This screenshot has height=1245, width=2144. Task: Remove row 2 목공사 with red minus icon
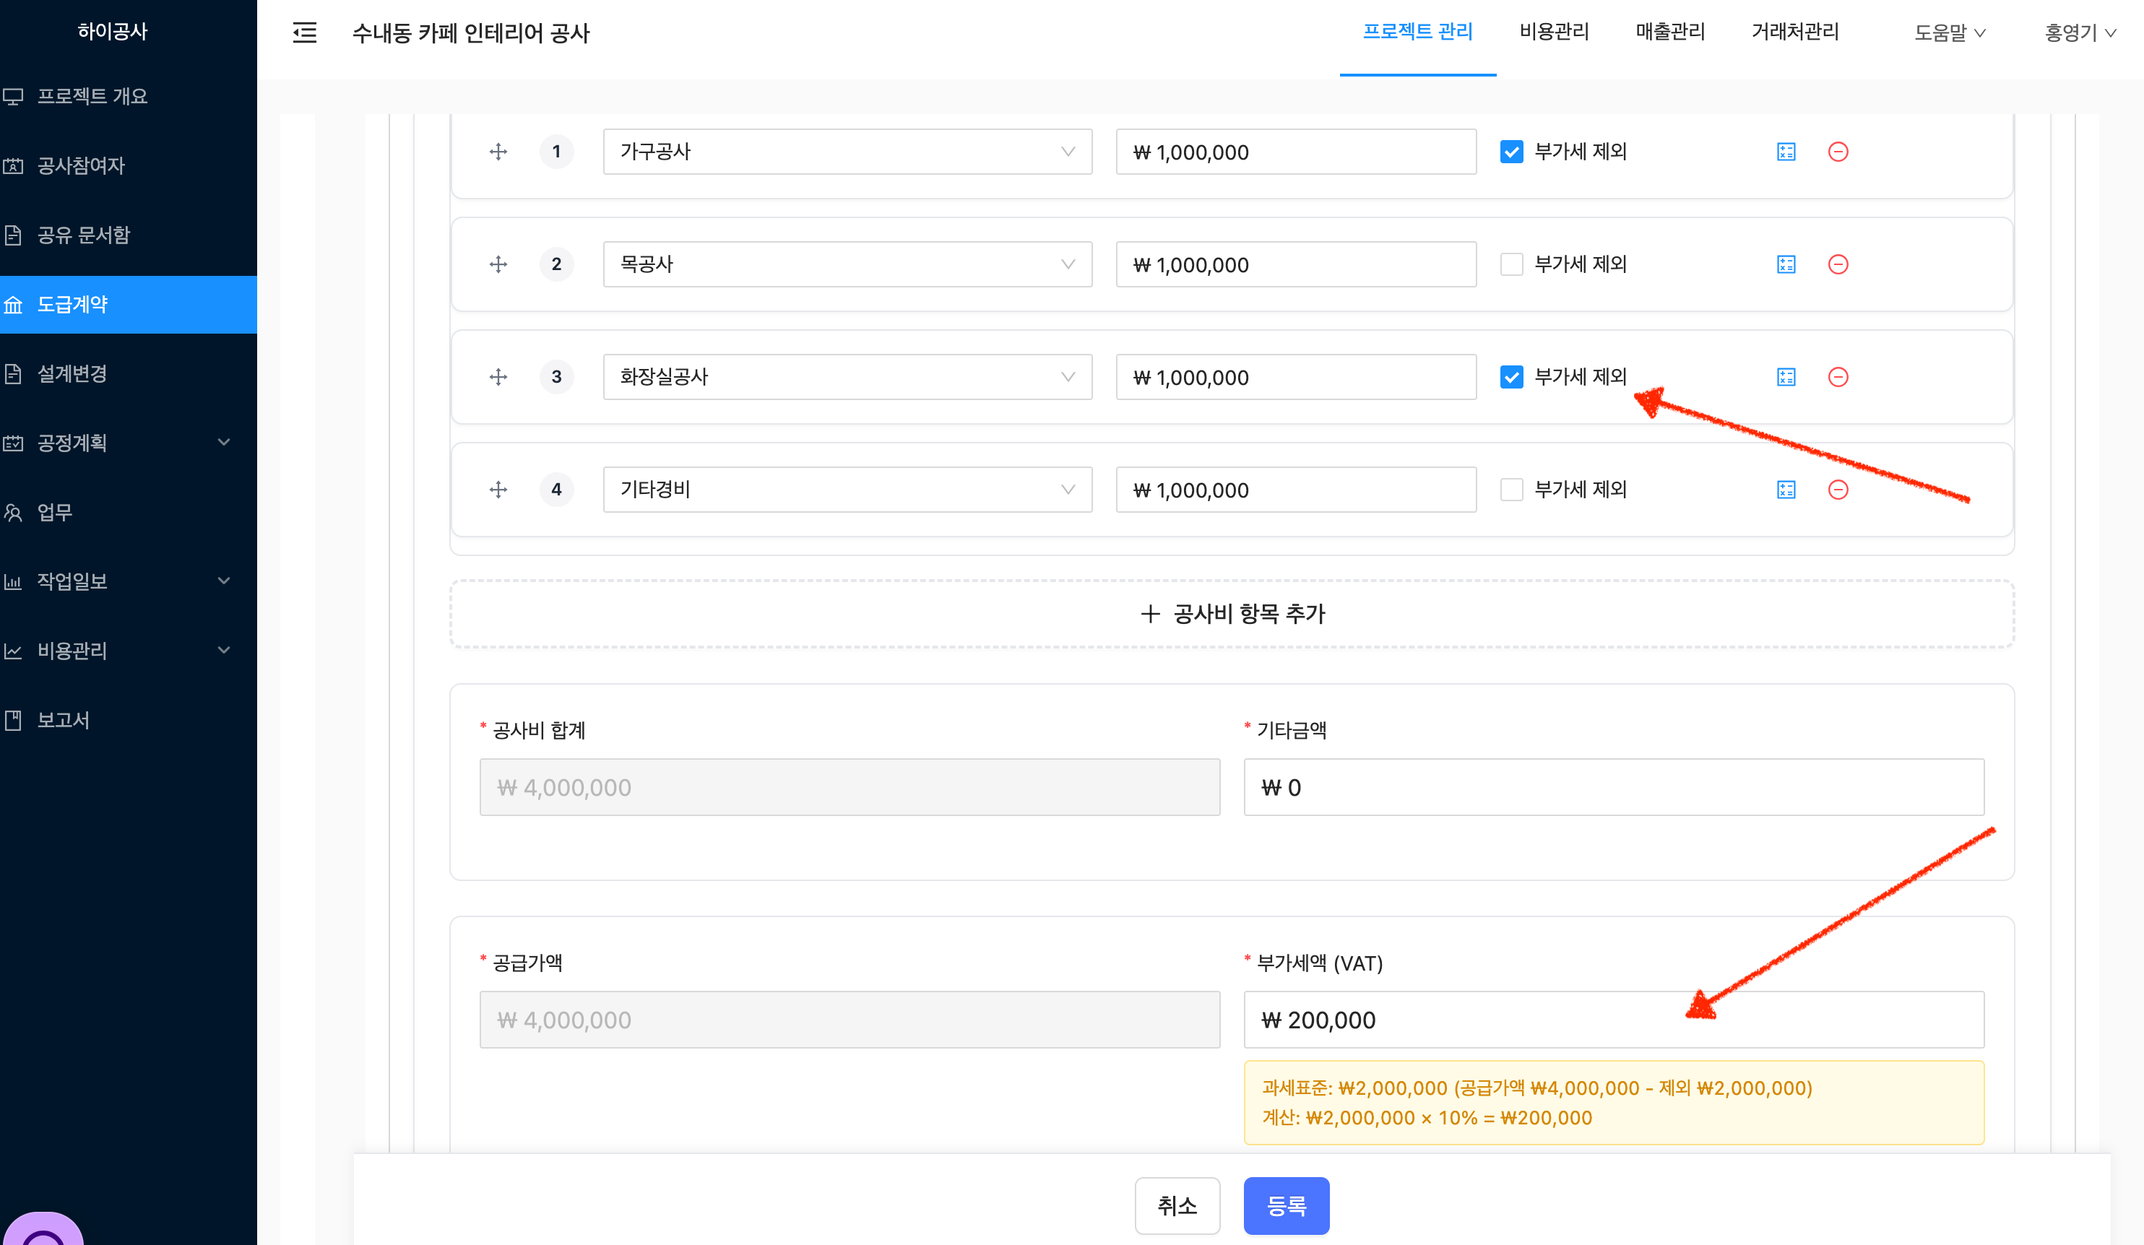(x=1838, y=264)
